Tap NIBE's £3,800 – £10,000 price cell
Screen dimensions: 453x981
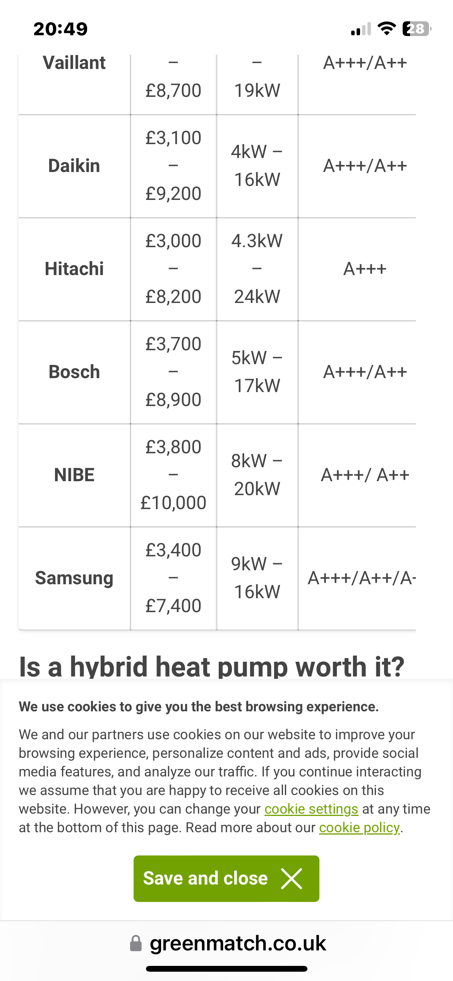coord(173,475)
